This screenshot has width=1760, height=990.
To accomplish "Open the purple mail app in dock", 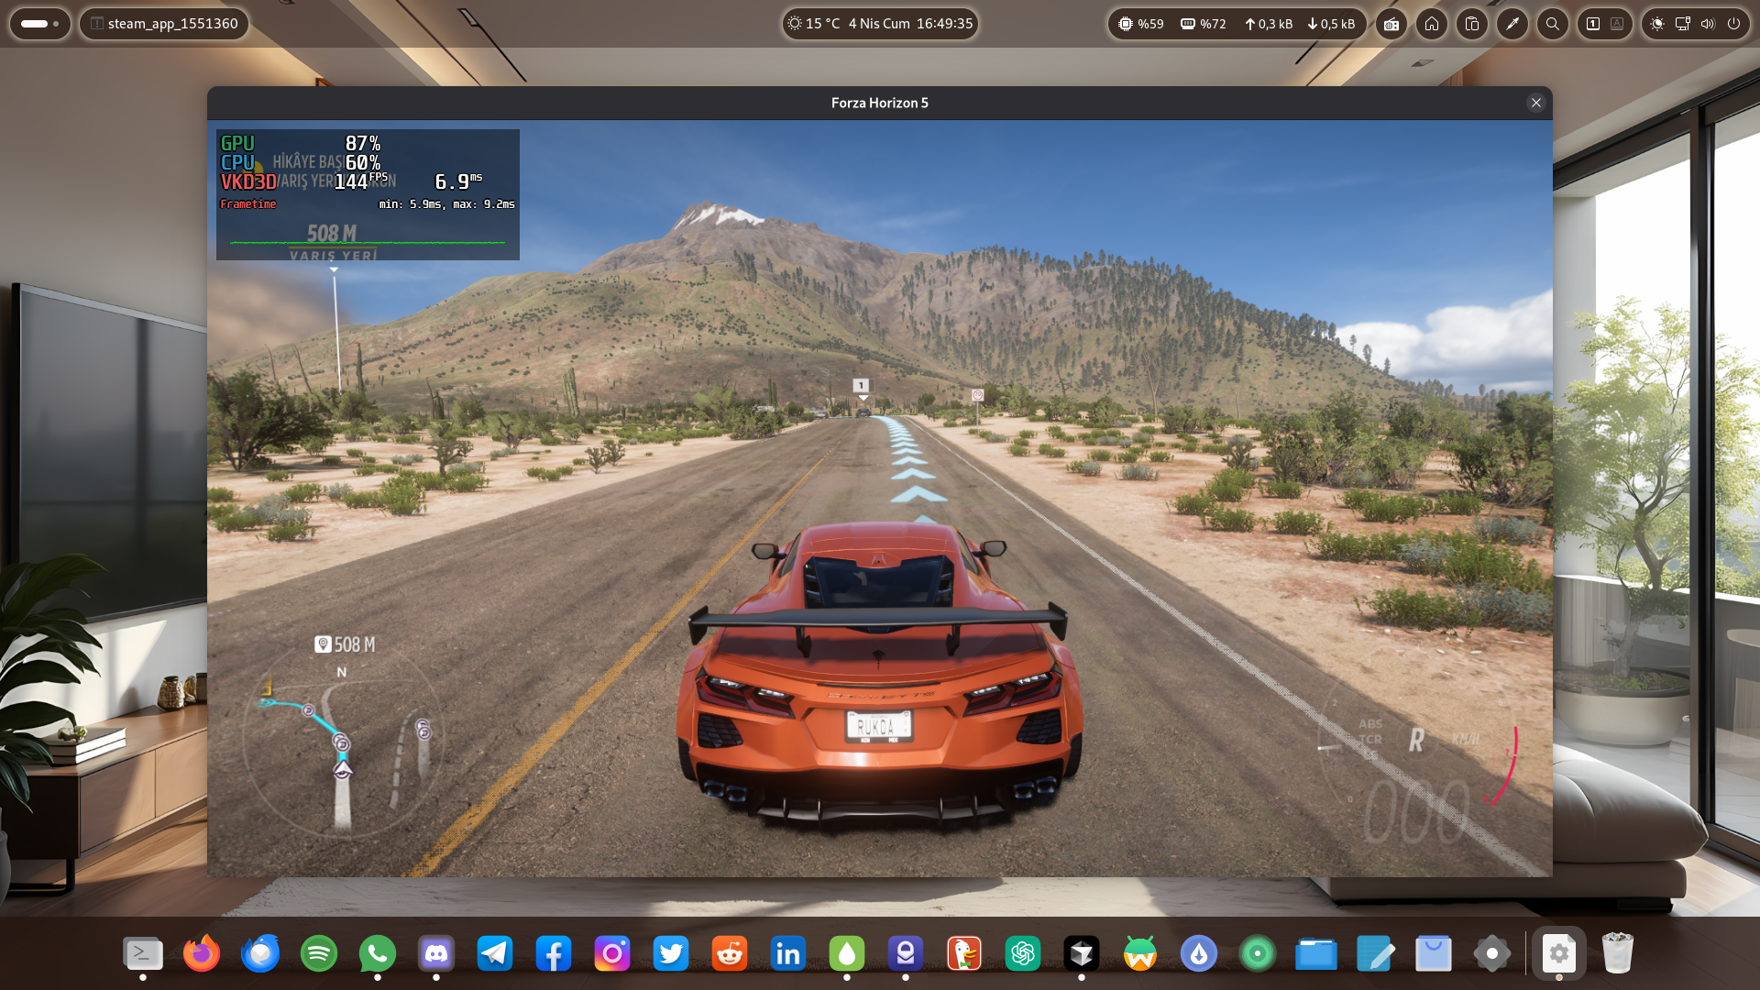I will 906,954.
